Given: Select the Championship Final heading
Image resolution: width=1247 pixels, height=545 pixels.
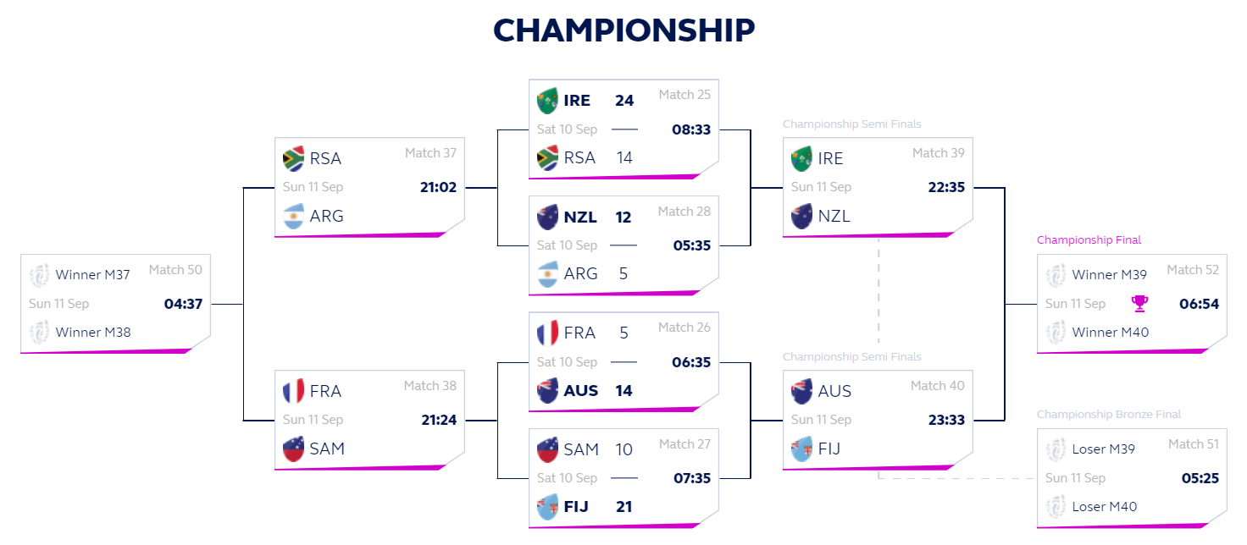Looking at the screenshot, I should pos(1089,240).
